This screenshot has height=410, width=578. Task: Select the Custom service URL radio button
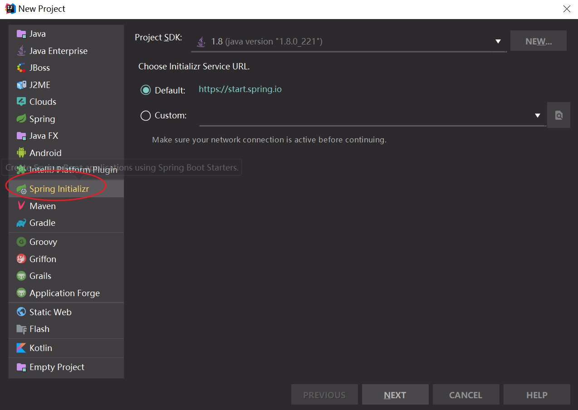pyautogui.click(x=146, y=116)
